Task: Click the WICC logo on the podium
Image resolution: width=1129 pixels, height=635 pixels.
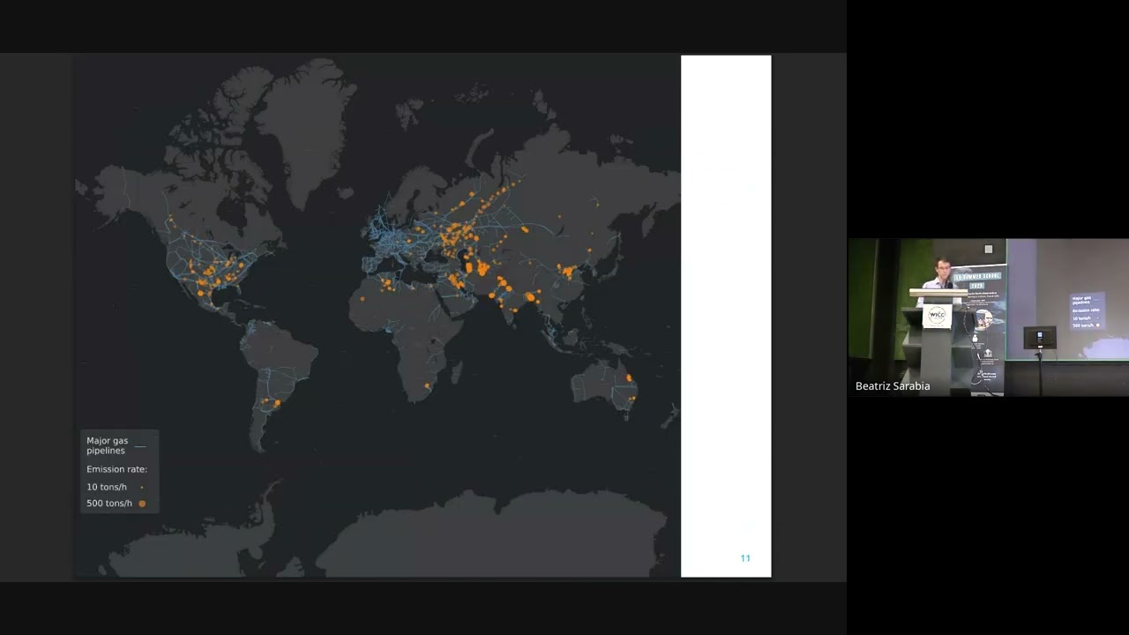Action: pos(937,315)
